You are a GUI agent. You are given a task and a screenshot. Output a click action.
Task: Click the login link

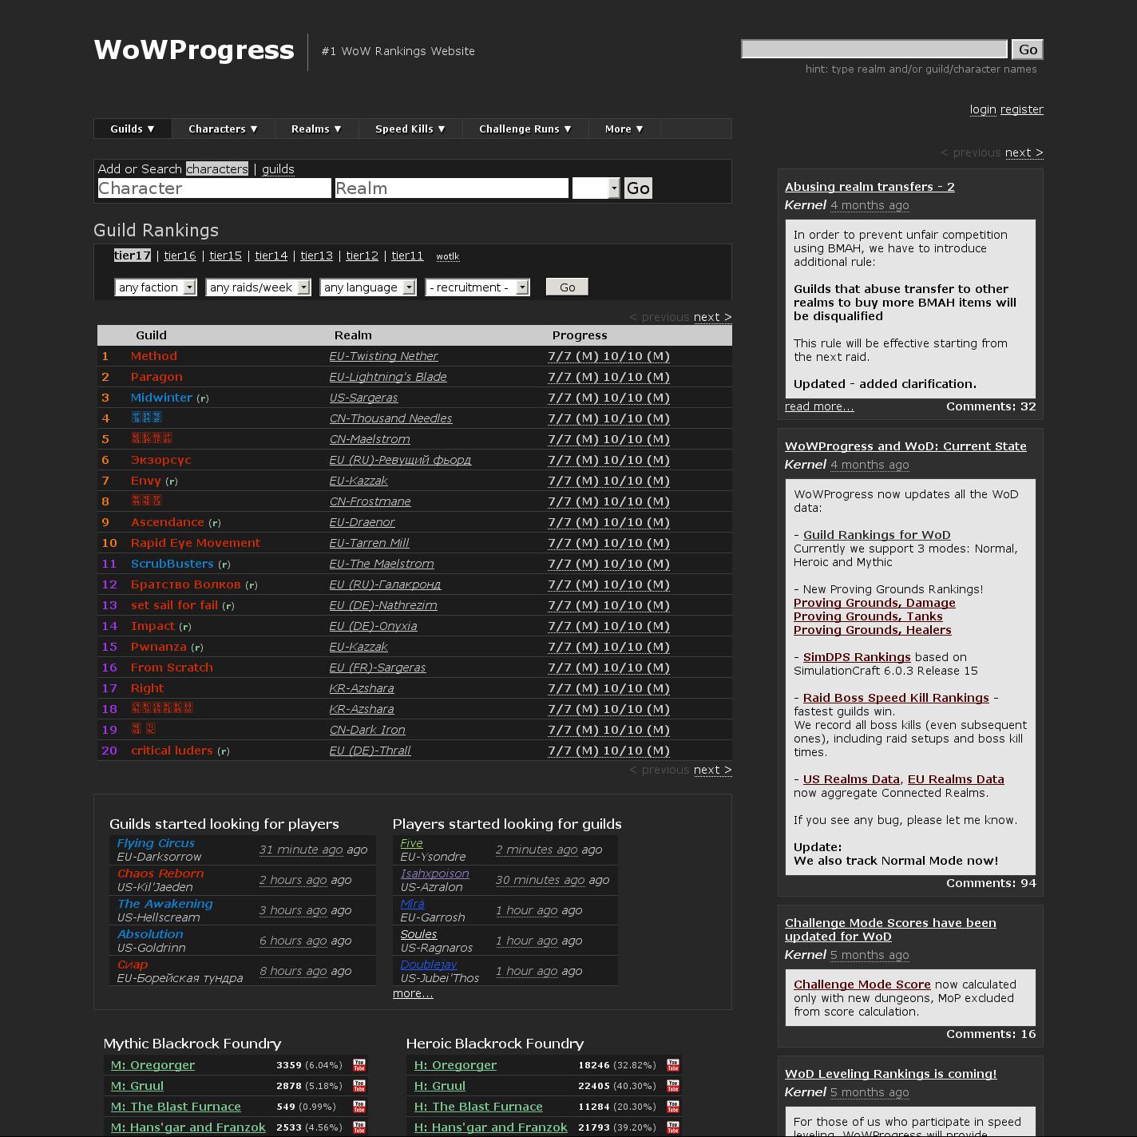coord(983,109)
